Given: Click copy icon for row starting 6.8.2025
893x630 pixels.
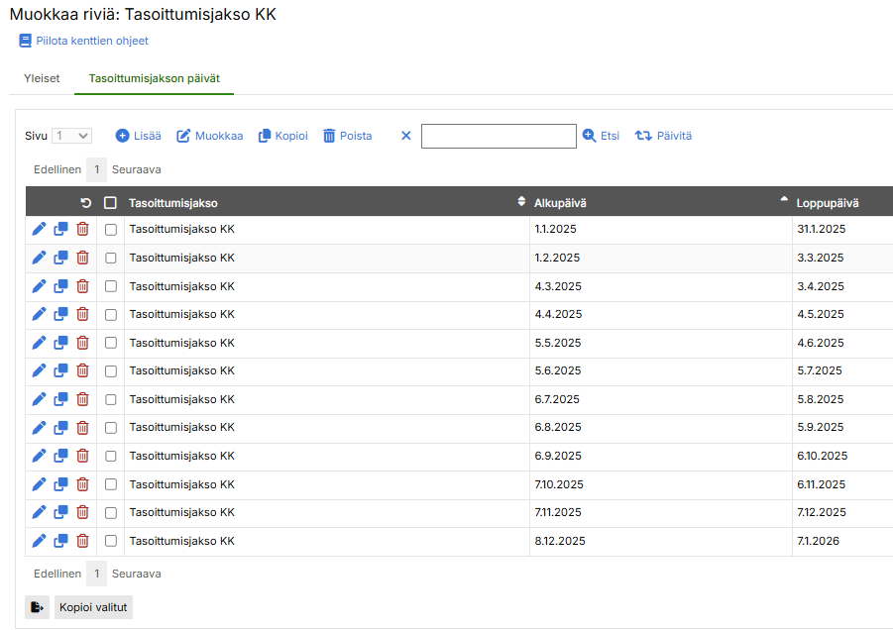Looking at the screenshot, I should [x=60, y=428].
